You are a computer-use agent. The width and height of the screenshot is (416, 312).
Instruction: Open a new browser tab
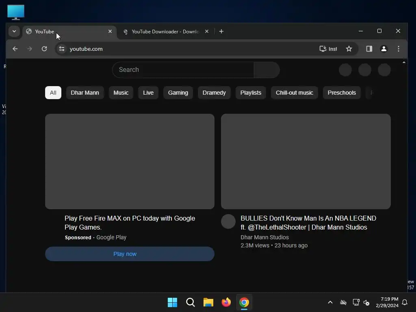coord(221,31)
